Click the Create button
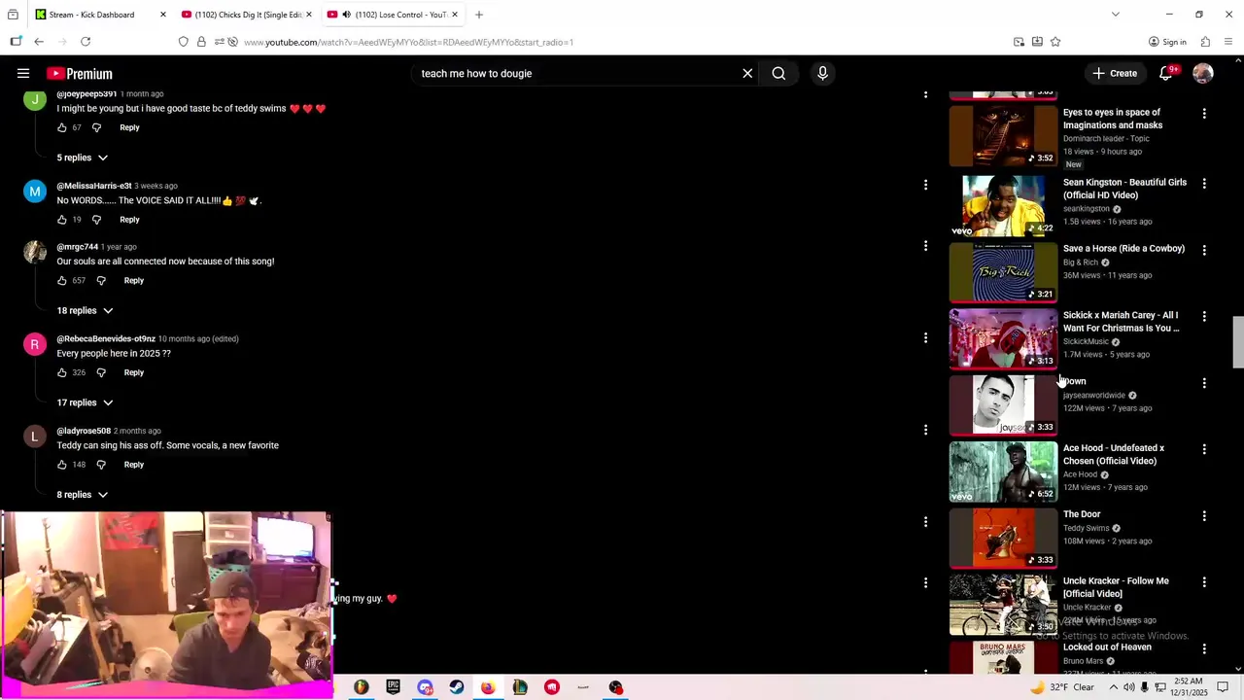Screen dimensions: 1244x700 coord(1114,73)
